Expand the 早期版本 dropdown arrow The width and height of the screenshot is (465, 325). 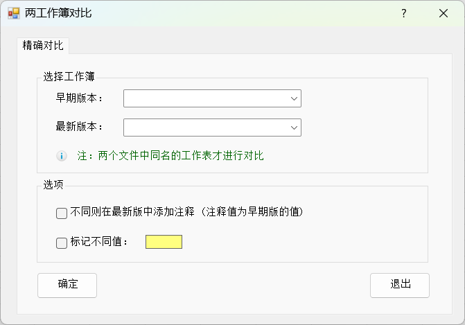294,98
